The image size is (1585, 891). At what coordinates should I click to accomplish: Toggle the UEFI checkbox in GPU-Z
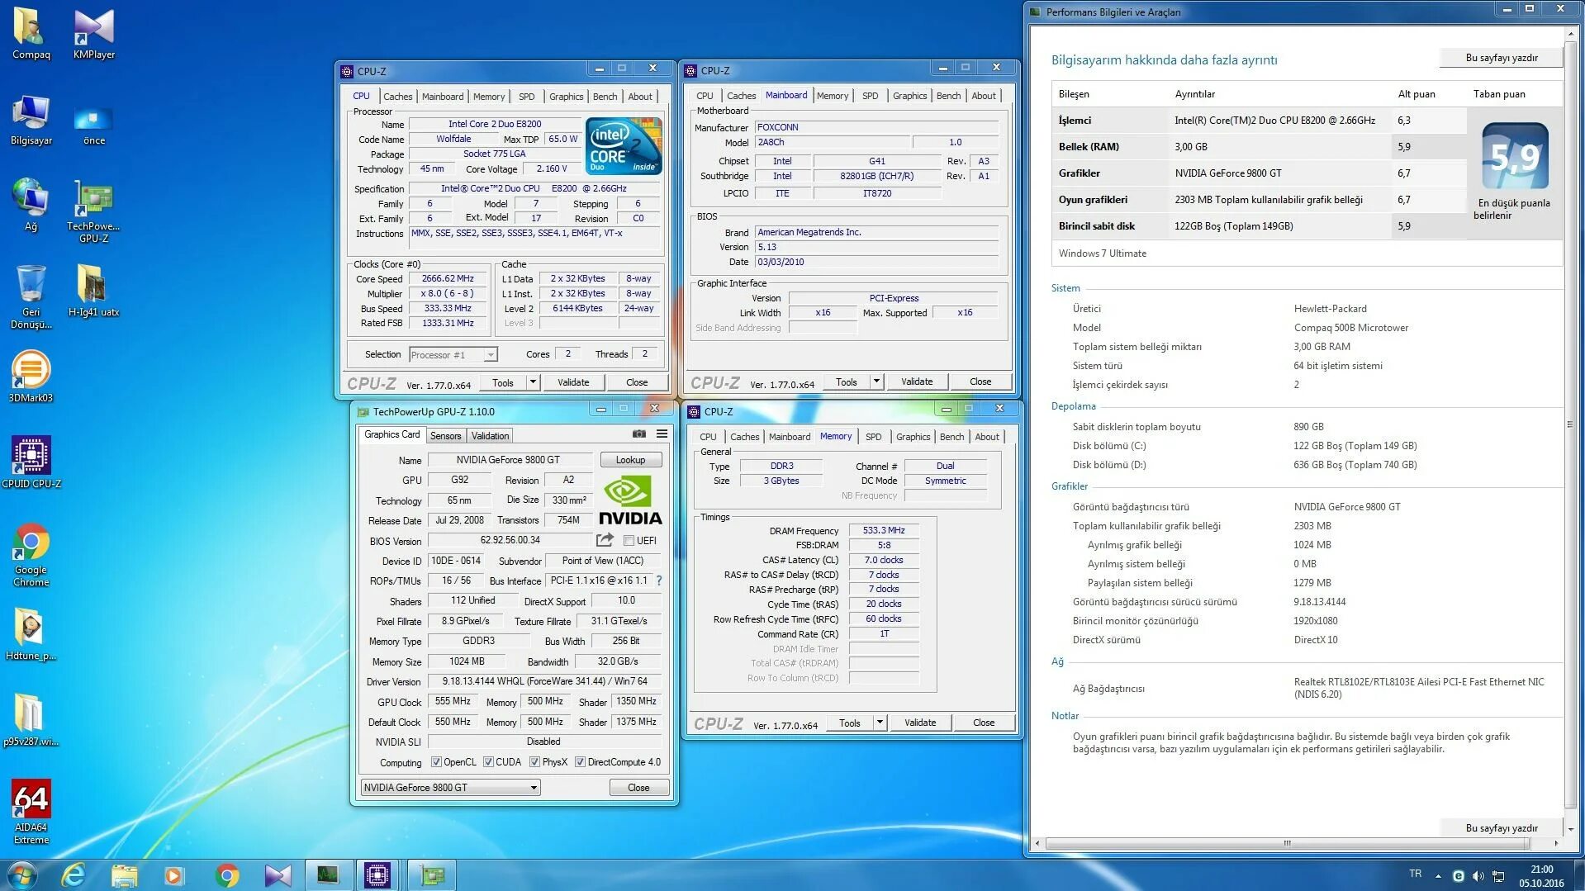(629, 541)
